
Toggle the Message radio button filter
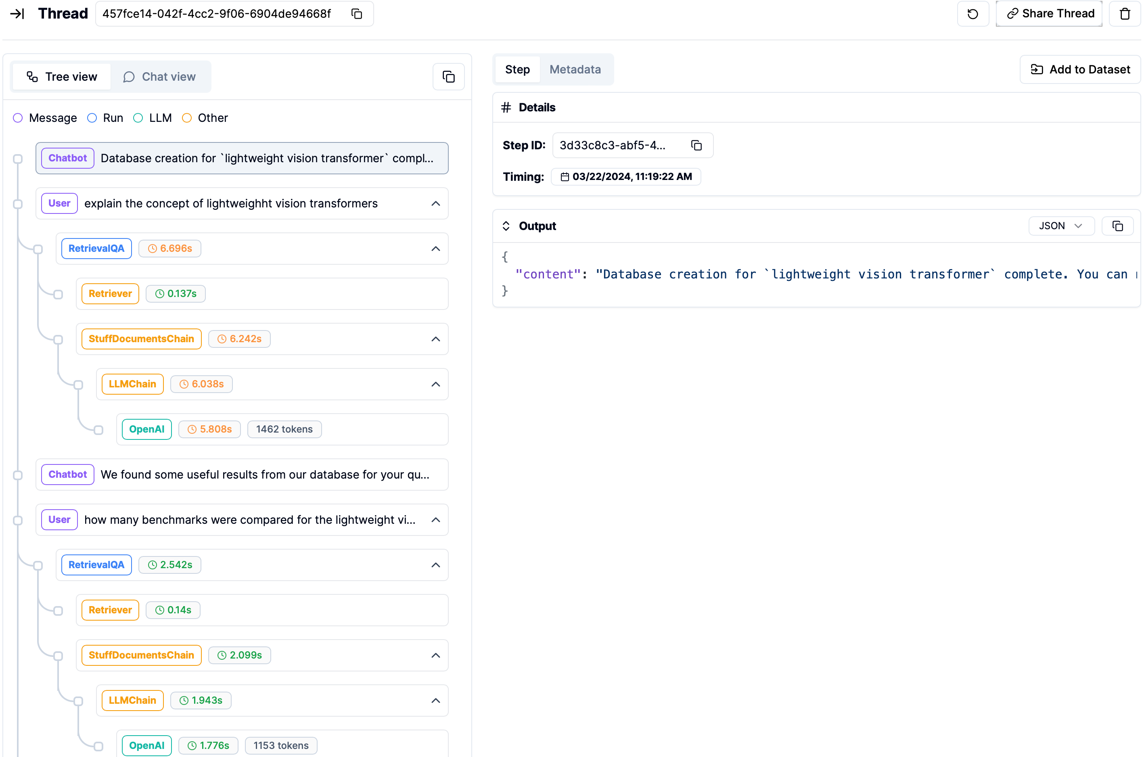(19, 117)
